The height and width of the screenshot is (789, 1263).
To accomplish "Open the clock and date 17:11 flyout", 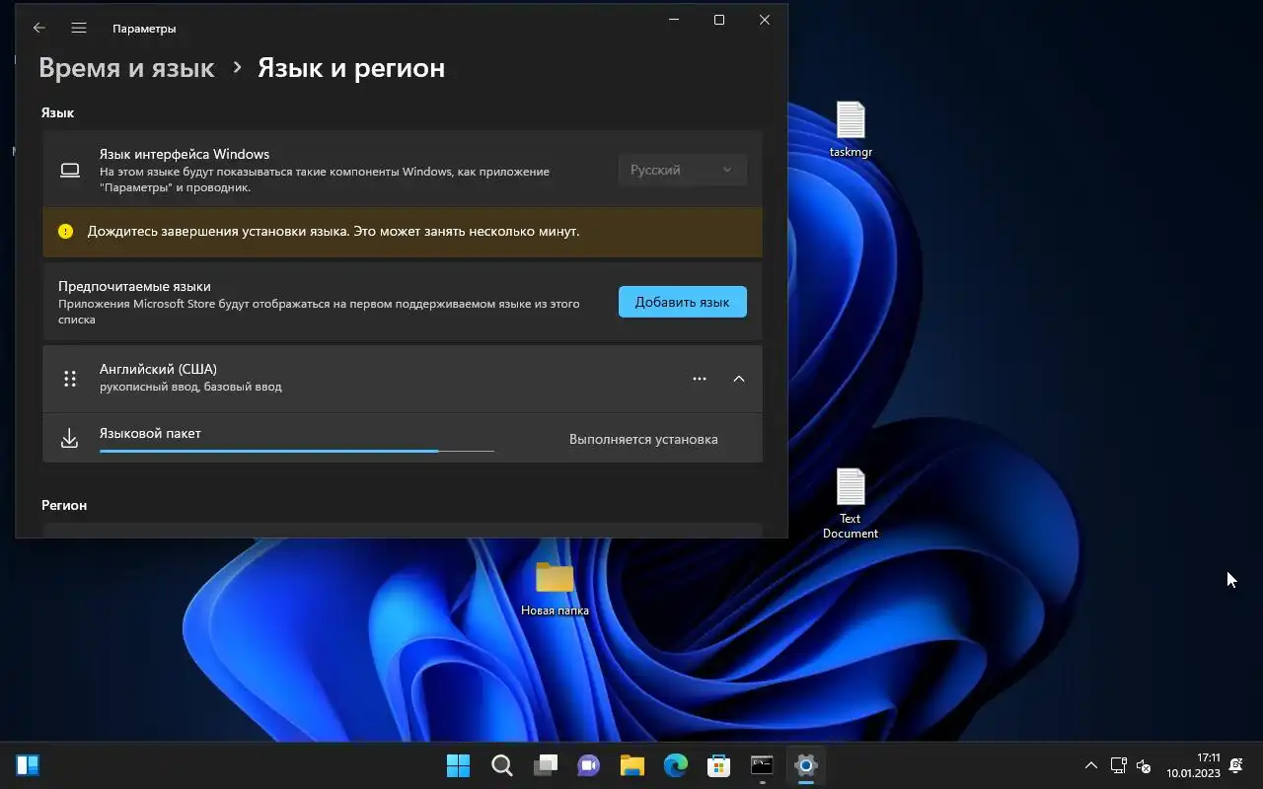I will click(1194, 765).
